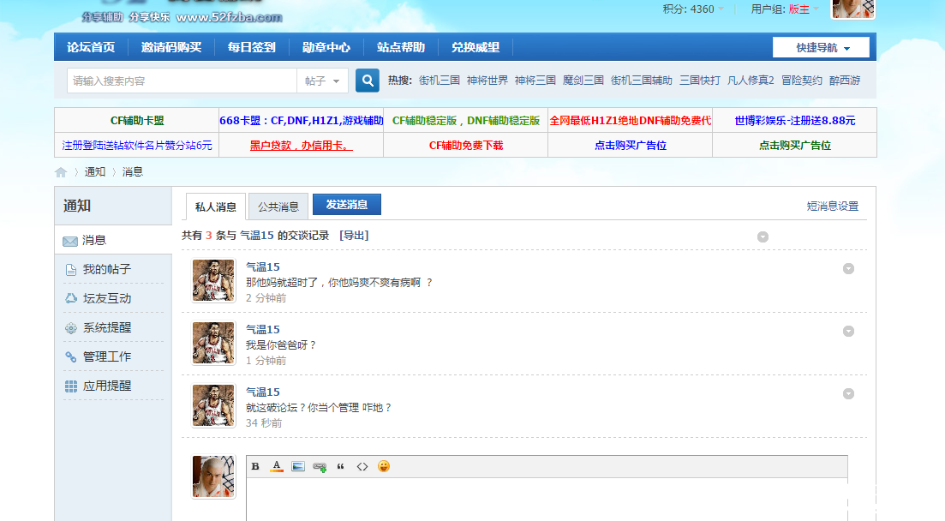945x521 pixels.
Task: Click your own avatar beside reply editor
Action: click(213, 476)
